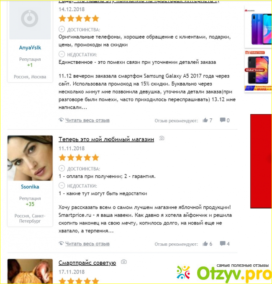Screen dimensions: 272x284
Task: Click camera icon beside 'Теперь это мой любимый магазин'
Action: (x=162, y=138)
